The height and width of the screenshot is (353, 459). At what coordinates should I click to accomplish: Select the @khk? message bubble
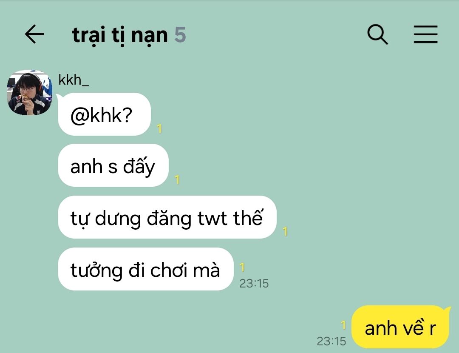105,114
